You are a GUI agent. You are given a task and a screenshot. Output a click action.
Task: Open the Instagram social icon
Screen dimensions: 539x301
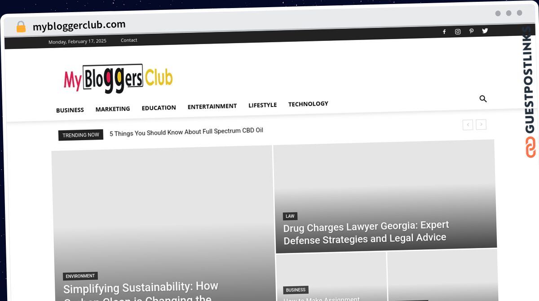(458, 31)
